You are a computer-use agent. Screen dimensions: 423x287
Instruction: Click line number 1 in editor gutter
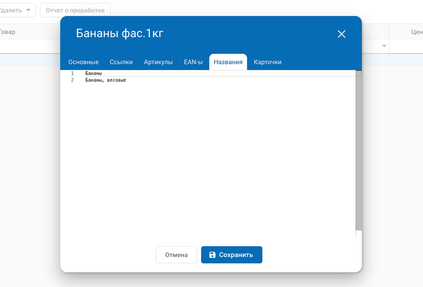click(x=72, y=73)
